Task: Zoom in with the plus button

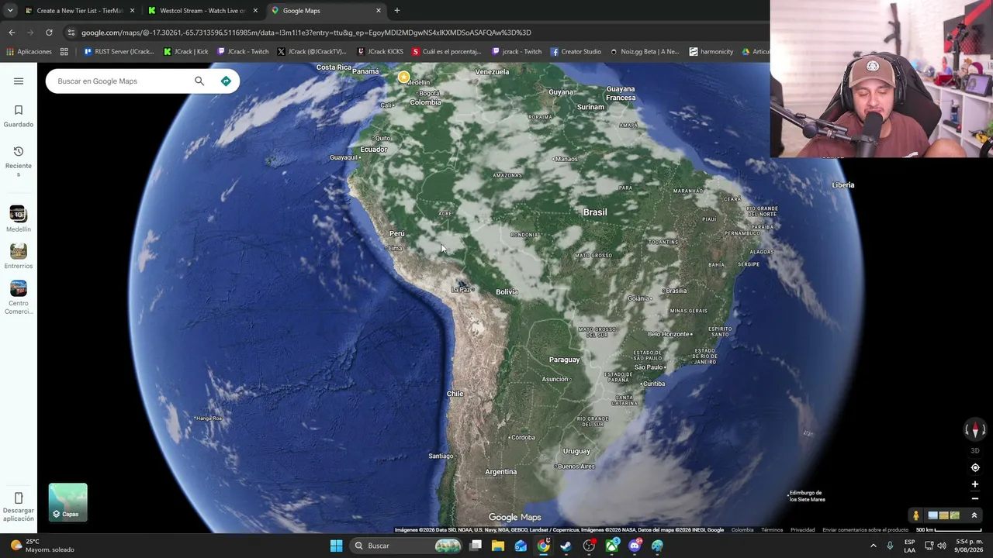Action: click(x=975, y=484)
